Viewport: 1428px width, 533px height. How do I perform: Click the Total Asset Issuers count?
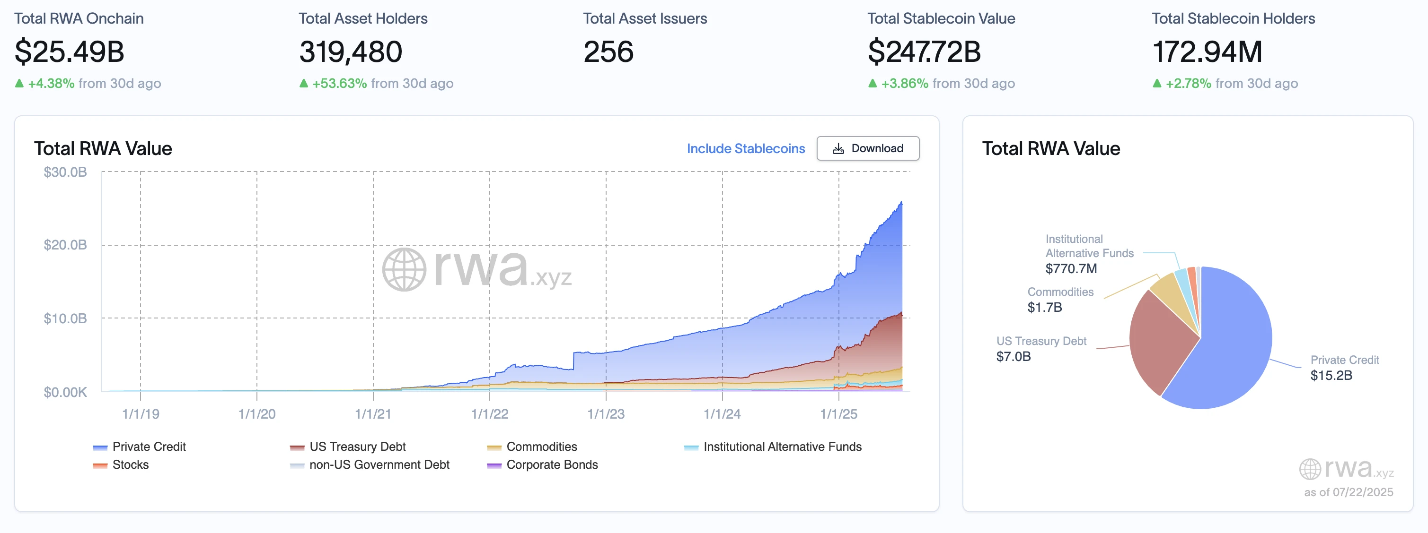[x=608, y=52]
